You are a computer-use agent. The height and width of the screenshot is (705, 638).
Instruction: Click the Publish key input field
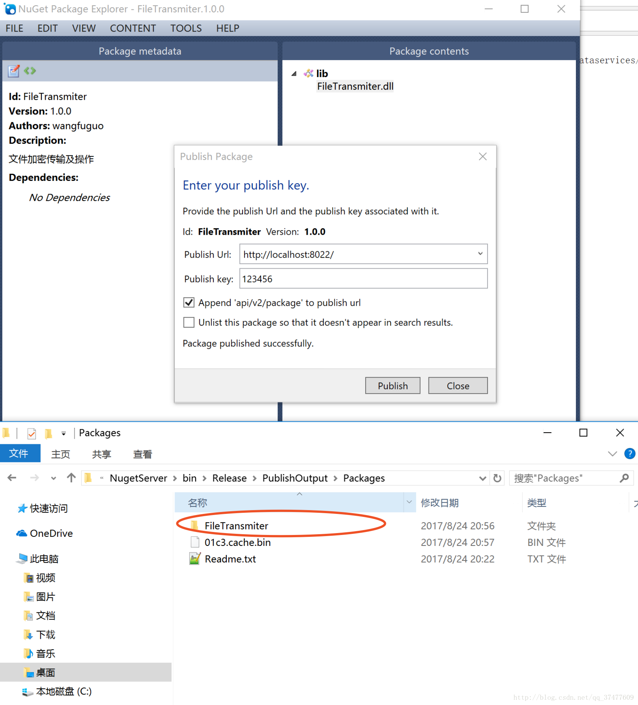pyautogui.click(x=363, y=278)
